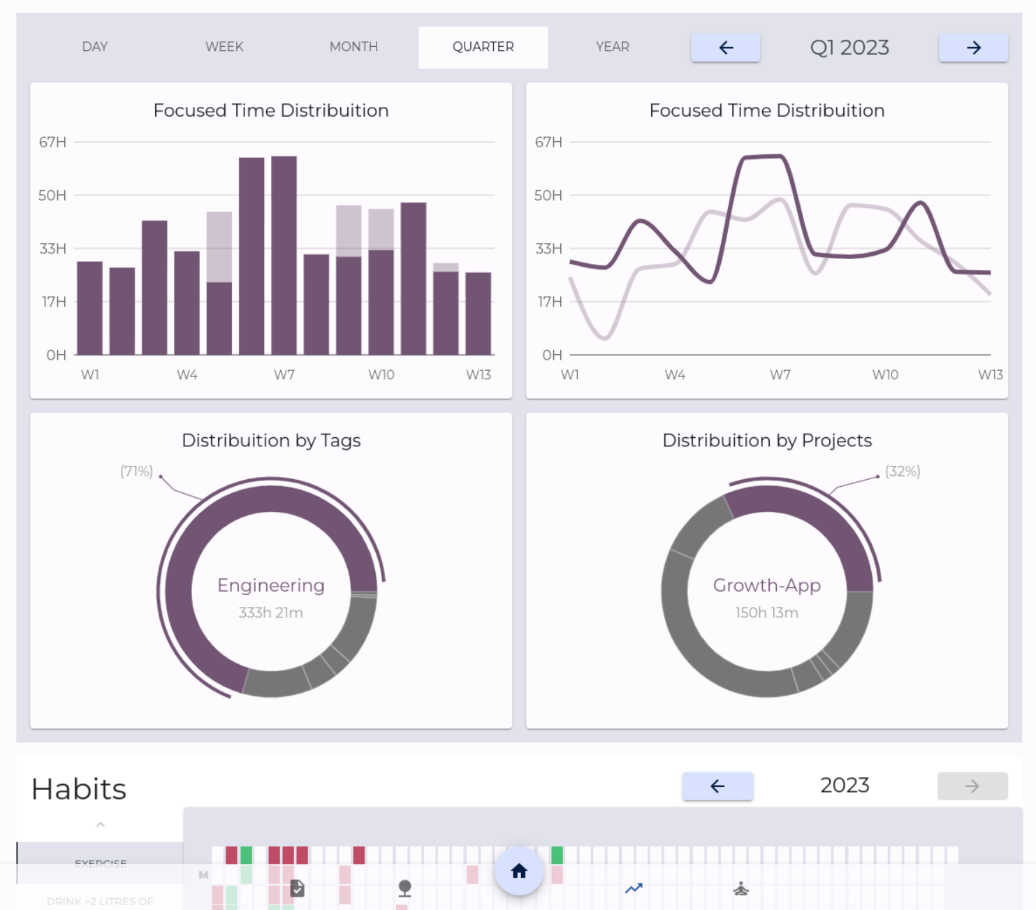Select the EXERCISE habit row

click(100, 863)
